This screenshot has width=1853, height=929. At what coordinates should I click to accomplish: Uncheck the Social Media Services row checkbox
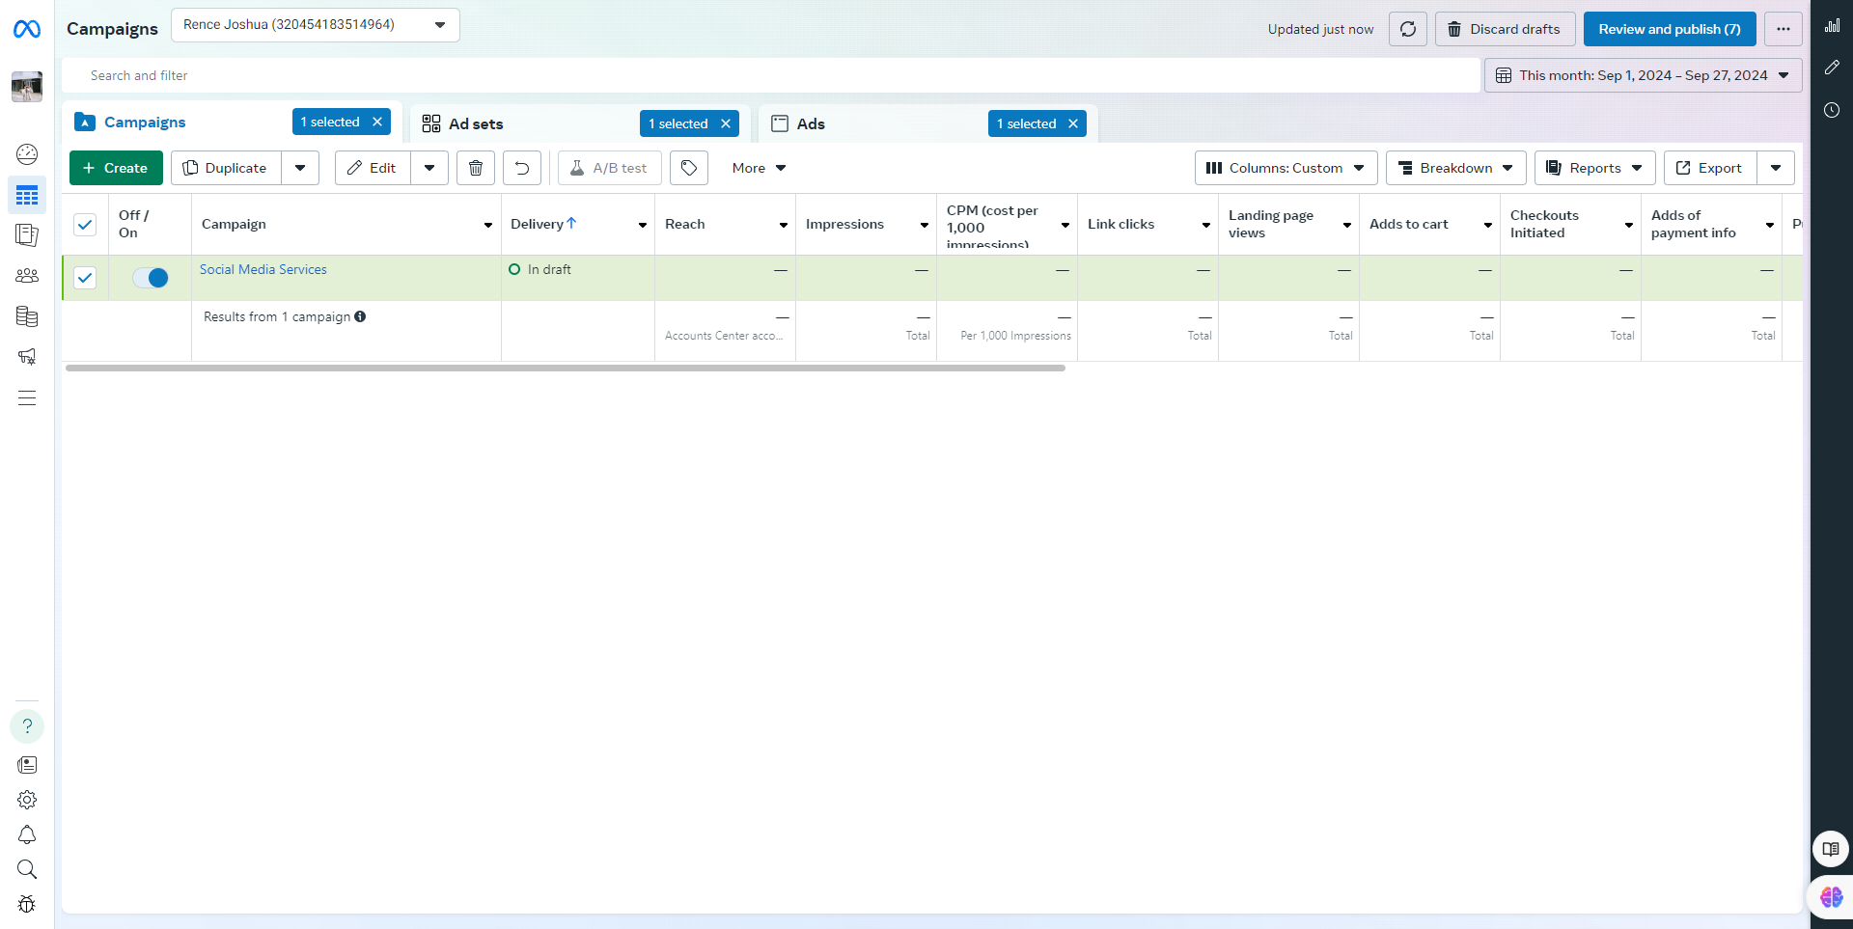tap(85, 278)
